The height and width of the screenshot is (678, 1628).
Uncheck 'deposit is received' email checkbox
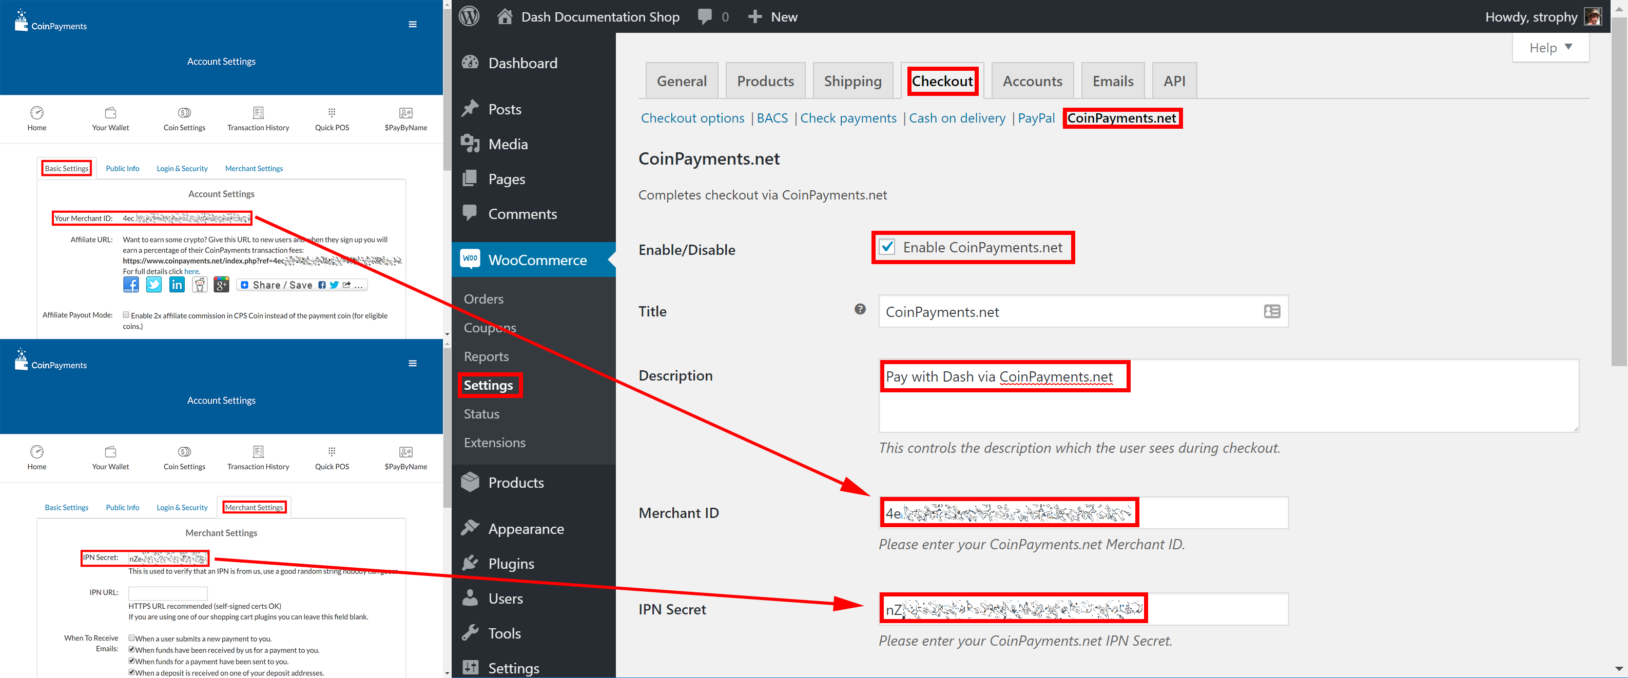point(131,672)
